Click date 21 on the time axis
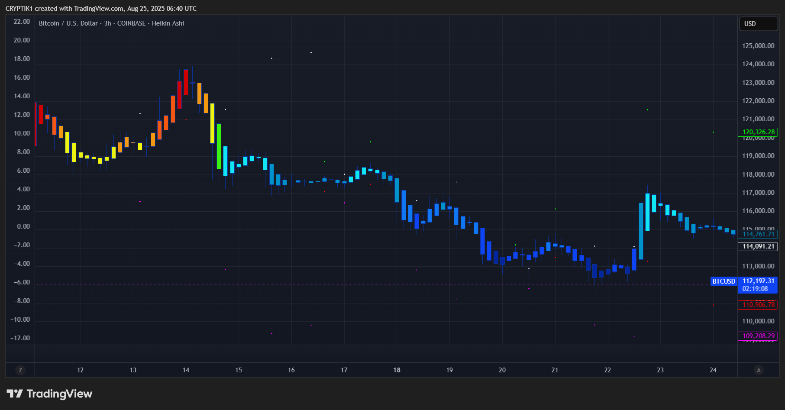 coord(555,370)
